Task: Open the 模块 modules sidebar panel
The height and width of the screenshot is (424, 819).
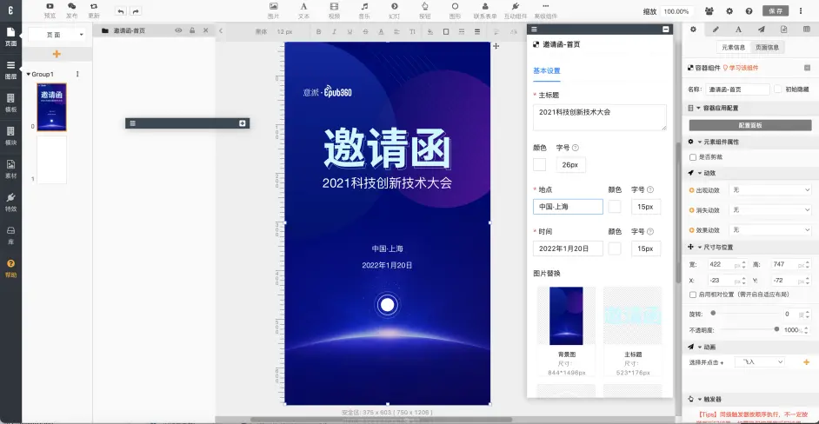Action: [10, 136]
